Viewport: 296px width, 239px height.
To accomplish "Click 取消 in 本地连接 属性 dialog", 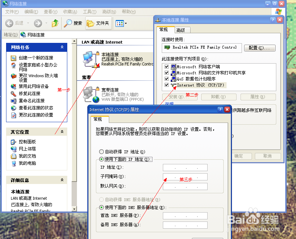I will (267, 156).
